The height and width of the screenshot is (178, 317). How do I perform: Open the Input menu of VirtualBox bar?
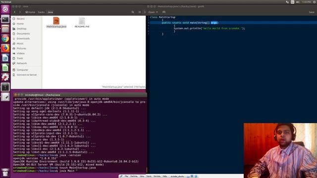(x=149, y=177)
